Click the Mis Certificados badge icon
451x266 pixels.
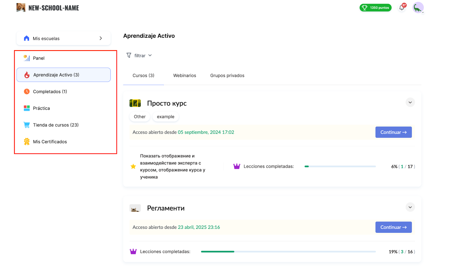click(27, 142)
